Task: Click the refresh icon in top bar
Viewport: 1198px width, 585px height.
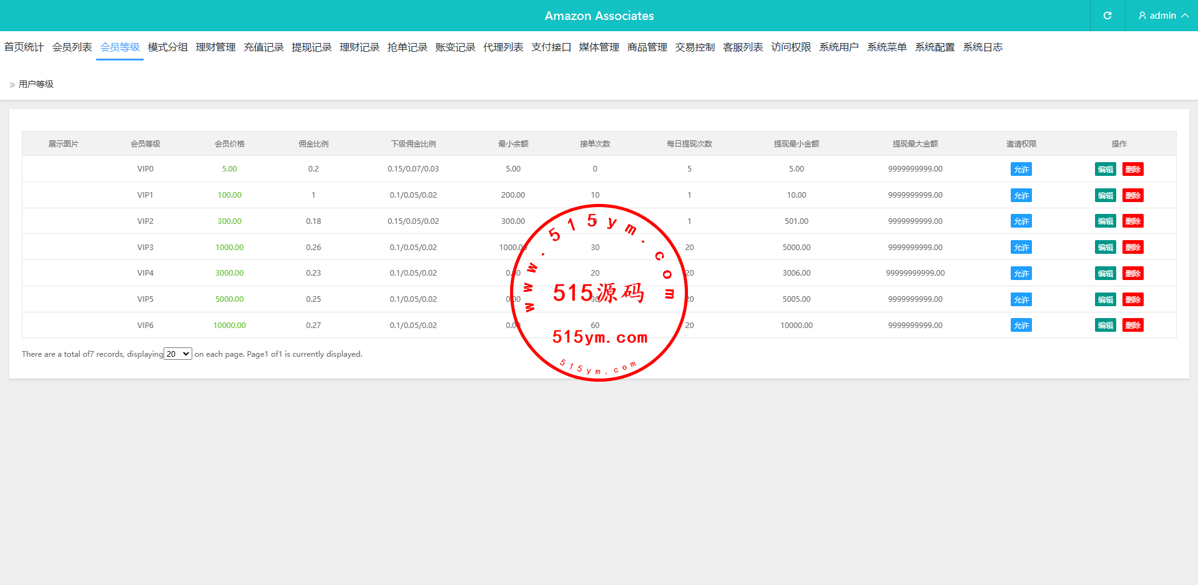Action: [x=1107, y=16]
